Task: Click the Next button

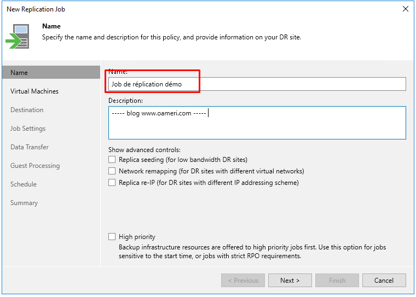Action: [290, 280]
